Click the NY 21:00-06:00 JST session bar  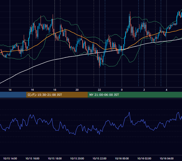(135, 95)
